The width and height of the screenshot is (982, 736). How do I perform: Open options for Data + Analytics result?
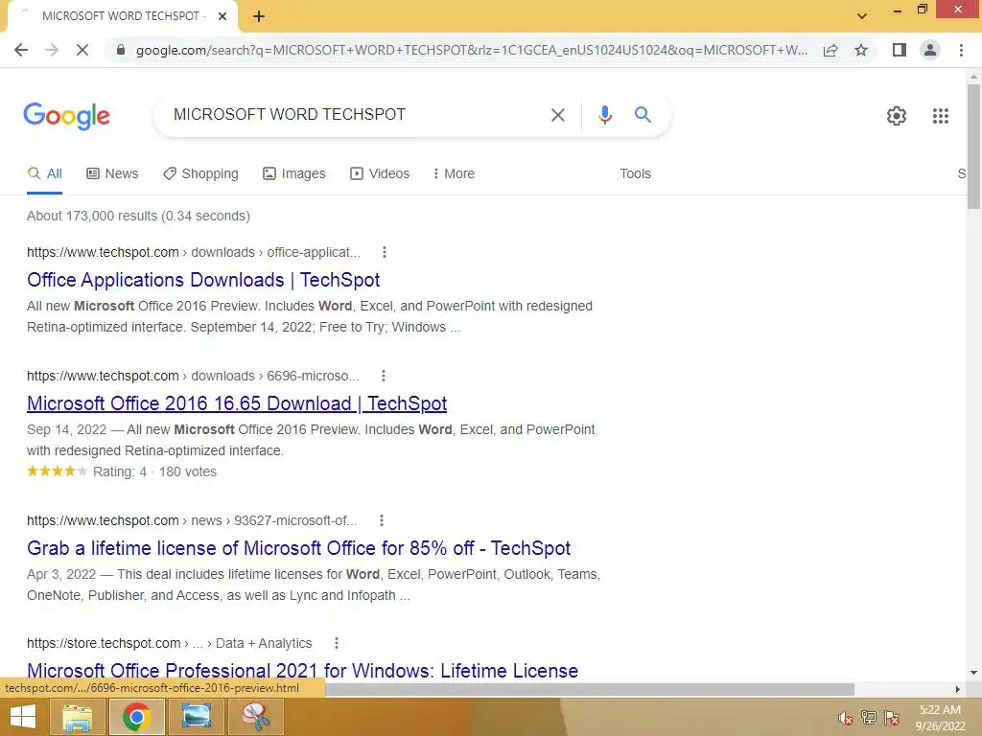[x=337, y=643]
